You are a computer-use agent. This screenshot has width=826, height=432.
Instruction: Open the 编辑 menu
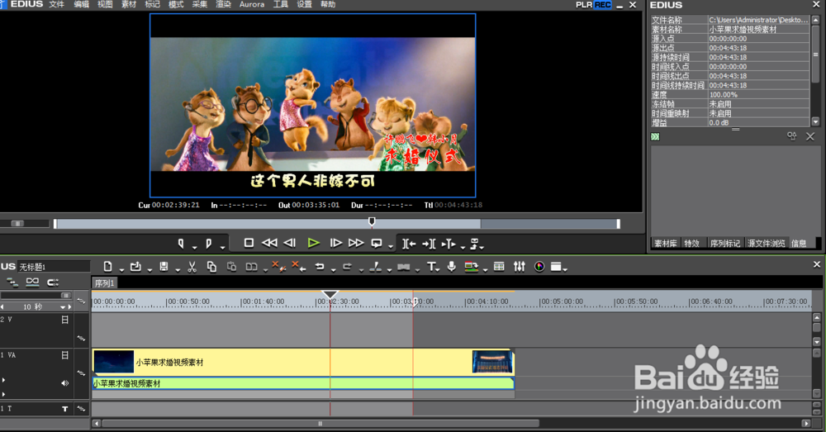[x=81, y=4]
